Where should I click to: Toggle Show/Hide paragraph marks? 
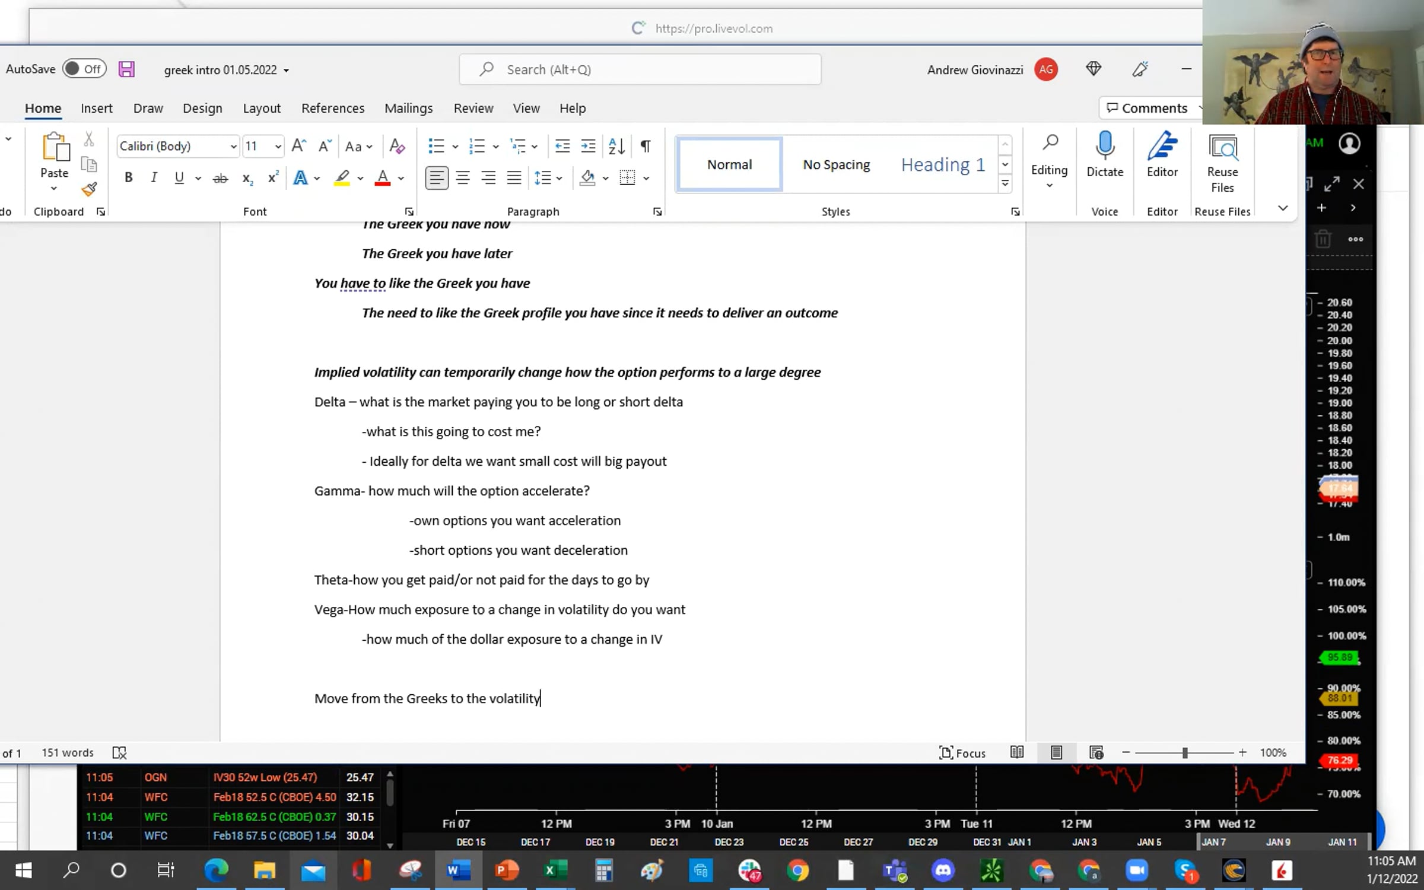[x=646, y=146]
